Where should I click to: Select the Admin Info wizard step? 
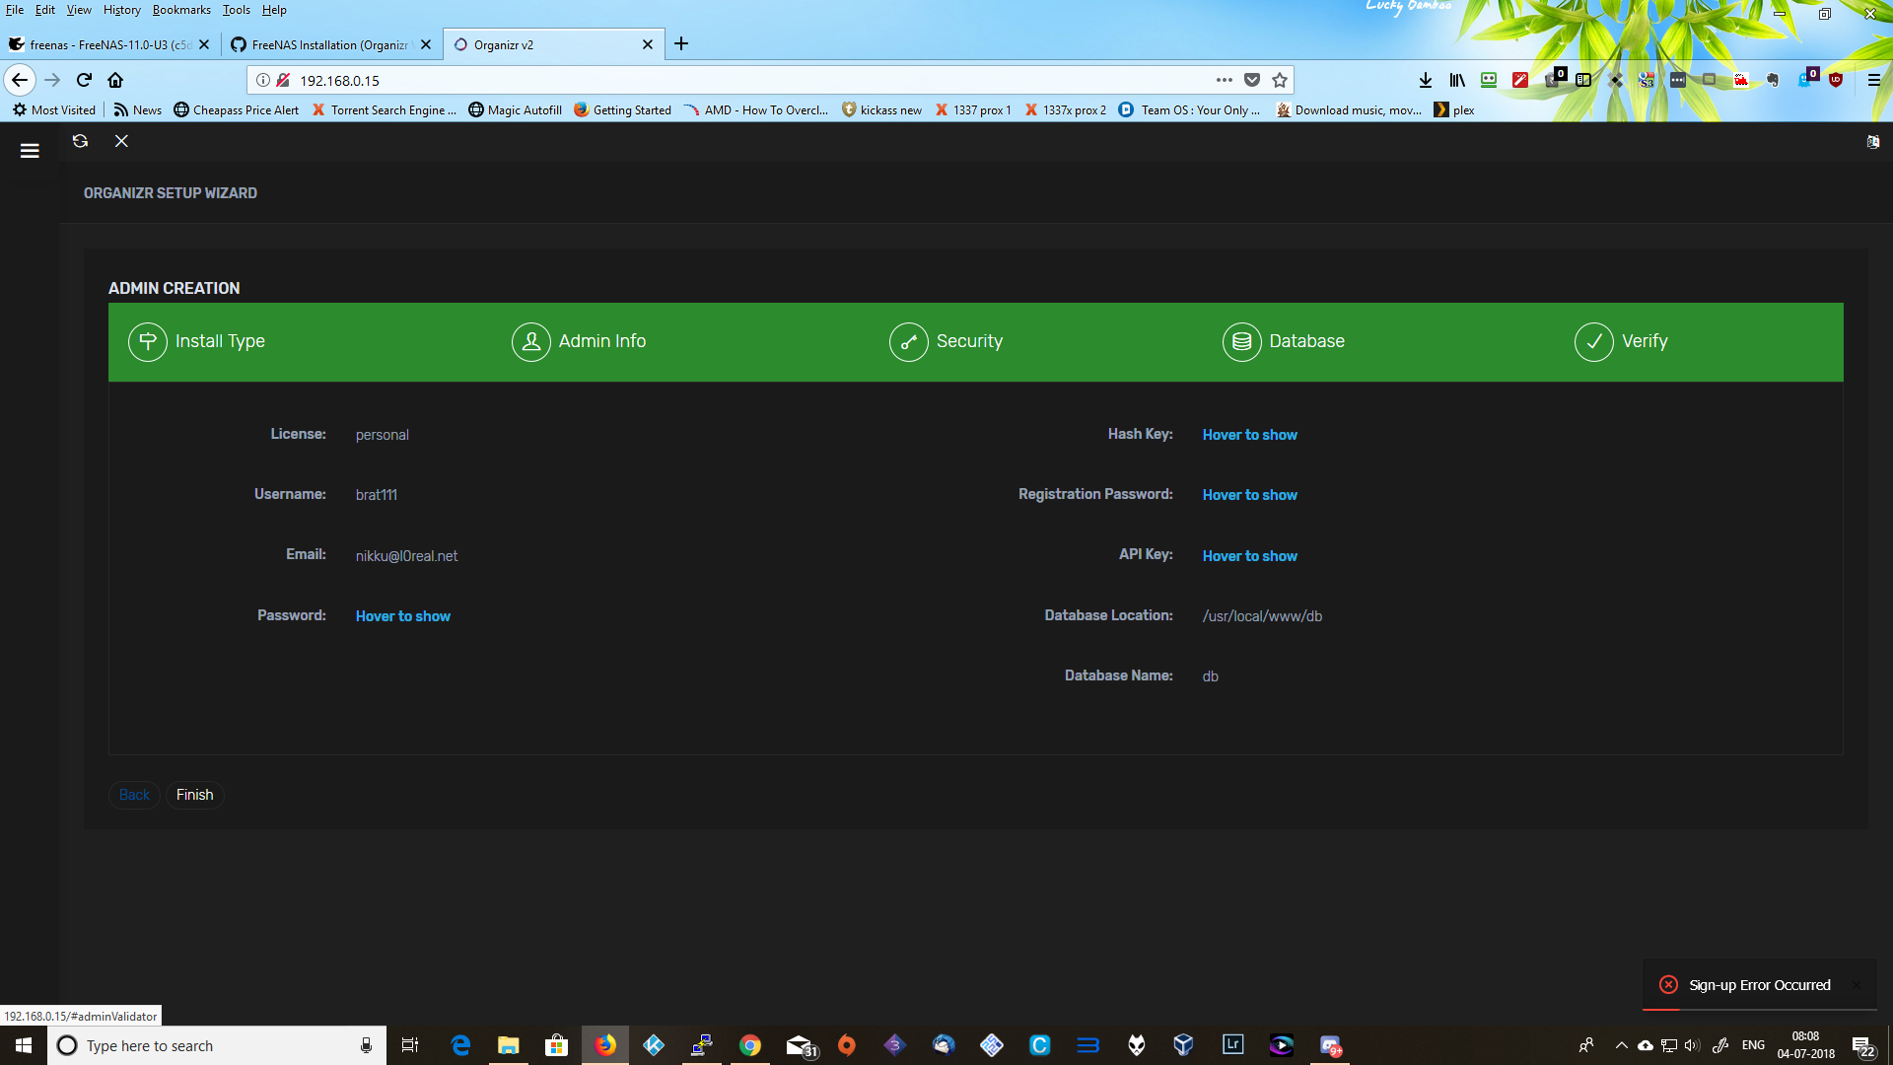pos(579,342)
